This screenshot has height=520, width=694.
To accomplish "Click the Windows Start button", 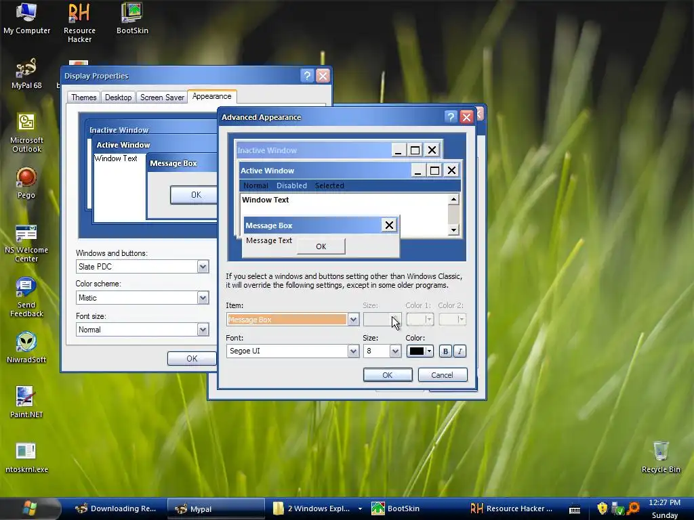I will [x=29, y=508].
